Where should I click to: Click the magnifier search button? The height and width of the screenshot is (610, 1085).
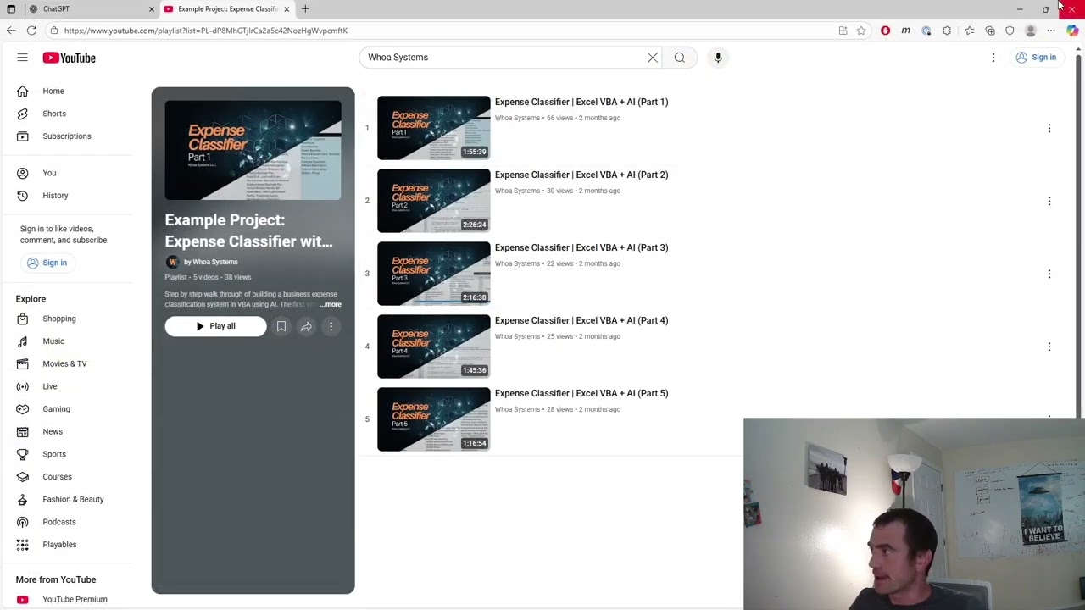[x=680, y=58]
